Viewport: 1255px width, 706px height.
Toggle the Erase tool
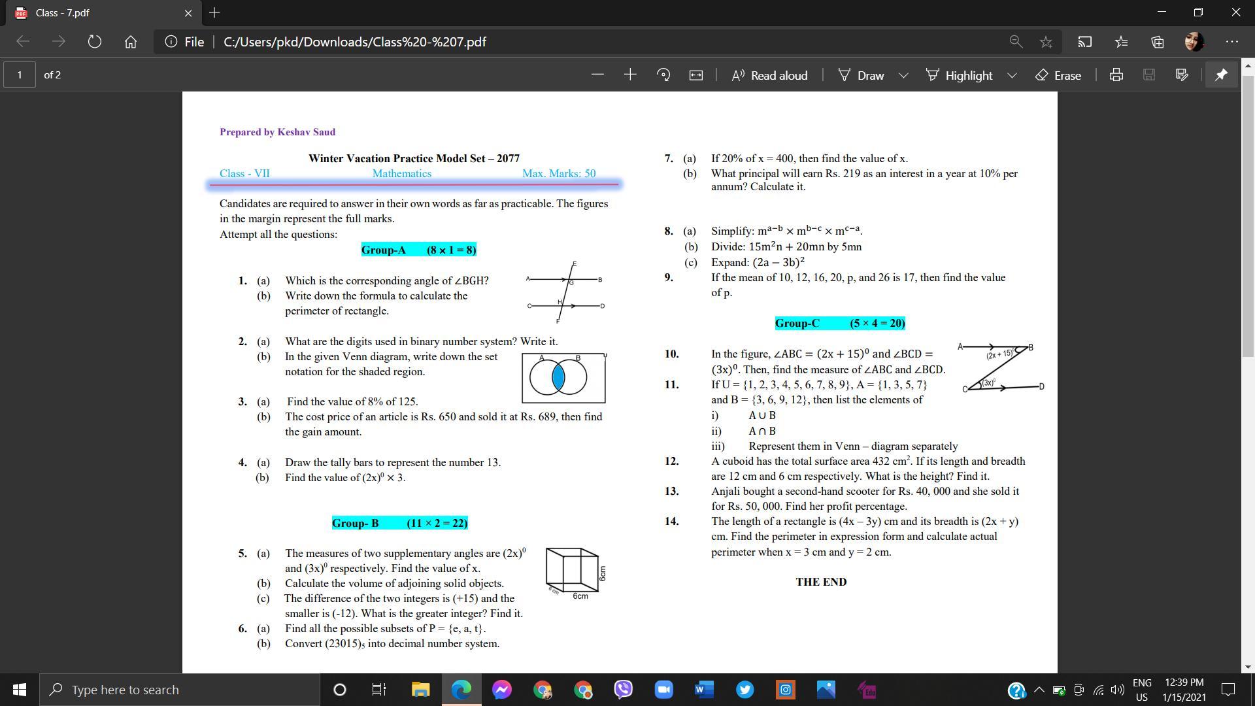coord(1058,75)
